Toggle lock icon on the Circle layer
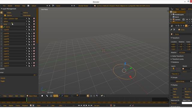Viewport: 192px width, 108px height. click(29, 27)
